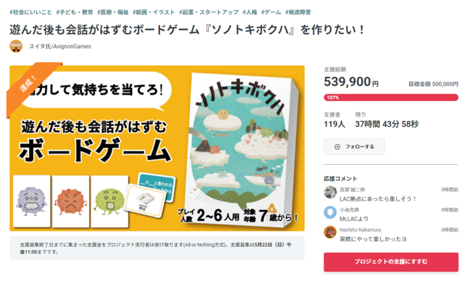Open 小池克典's profile avatar

(330, 212)
